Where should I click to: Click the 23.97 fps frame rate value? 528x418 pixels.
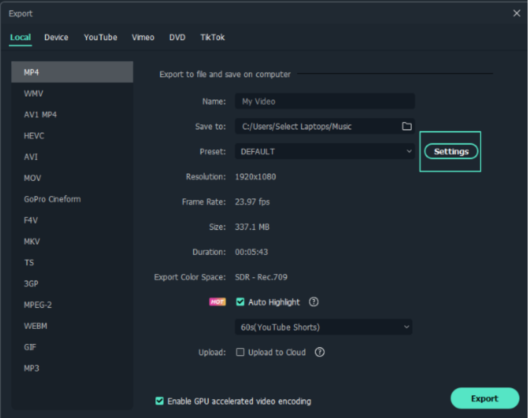tap(252, 202)
